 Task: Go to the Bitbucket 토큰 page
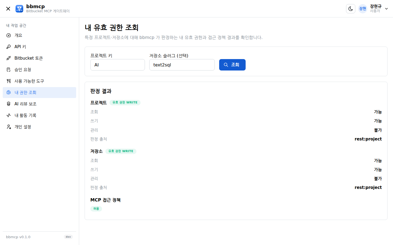(39, 58)
